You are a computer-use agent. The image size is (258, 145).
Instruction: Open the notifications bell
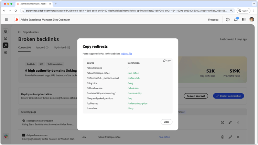coord(236,20)
